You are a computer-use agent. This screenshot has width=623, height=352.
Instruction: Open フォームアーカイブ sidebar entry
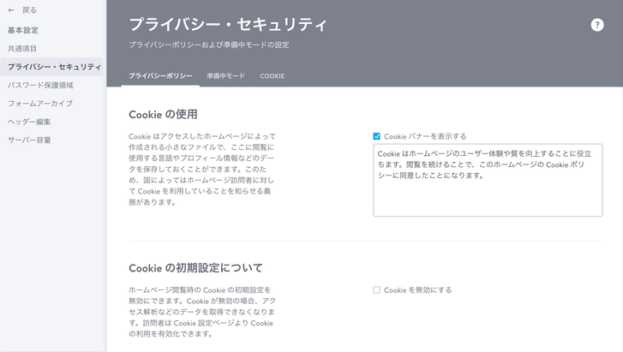(40, 104)
